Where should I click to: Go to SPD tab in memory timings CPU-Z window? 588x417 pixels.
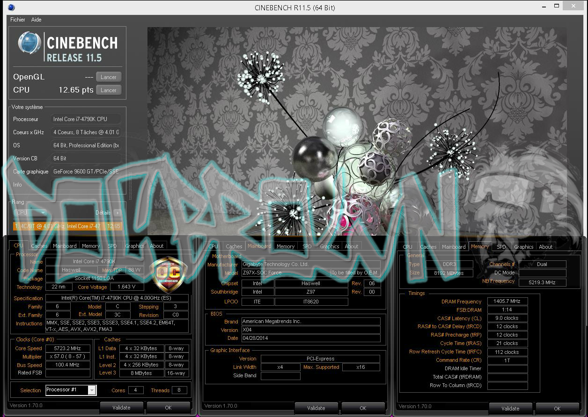pos(501,247)
